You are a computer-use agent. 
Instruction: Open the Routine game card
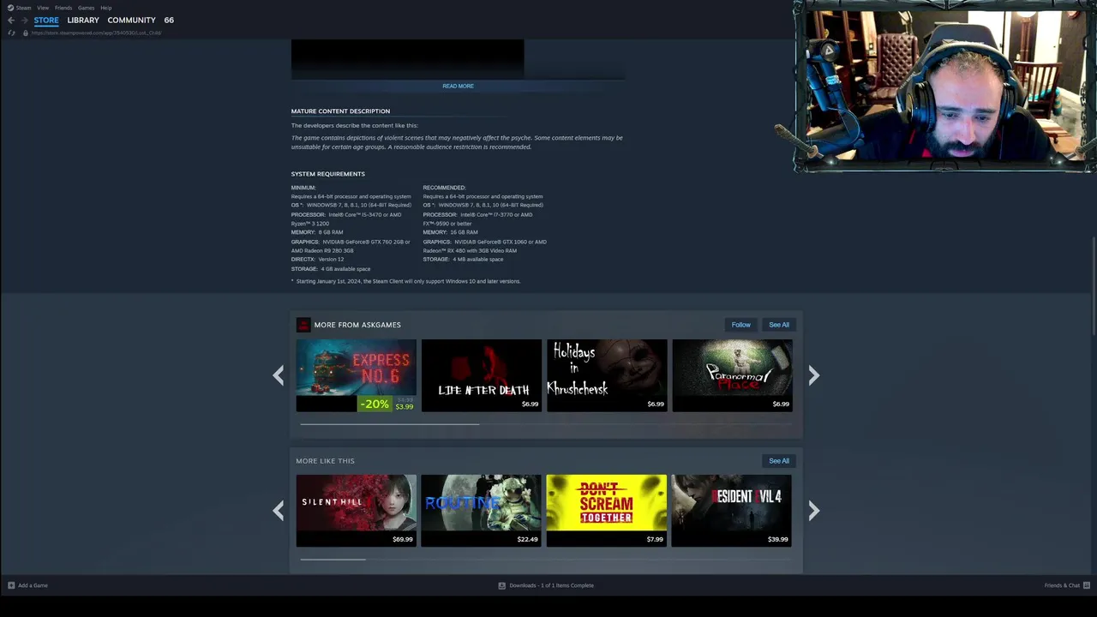tap(482, 511)
